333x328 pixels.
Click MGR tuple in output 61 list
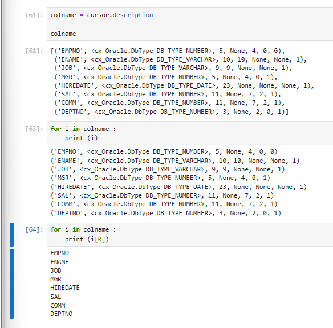point(166,77)
